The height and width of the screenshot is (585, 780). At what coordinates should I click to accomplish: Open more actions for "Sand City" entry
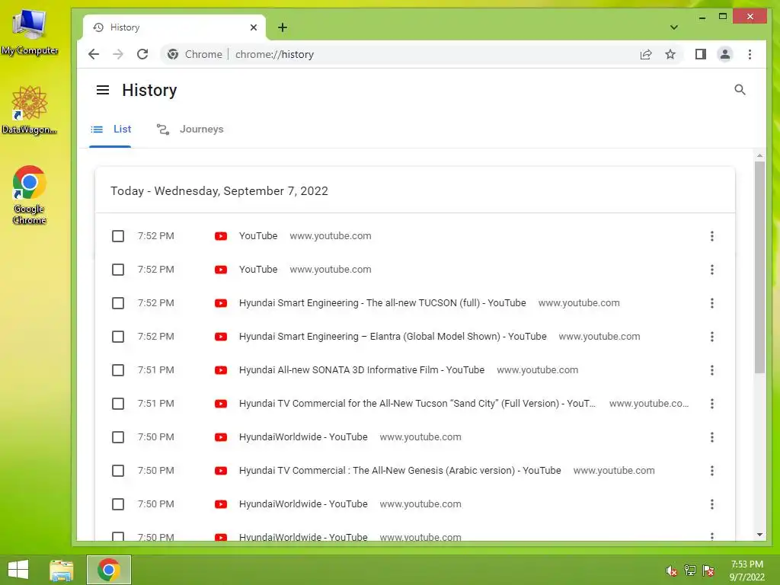point(712,404)
